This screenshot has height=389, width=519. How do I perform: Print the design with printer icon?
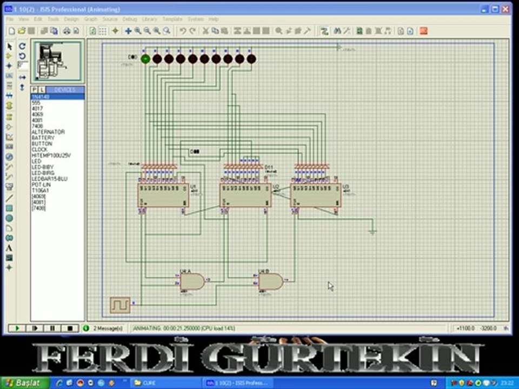[67, 31]
